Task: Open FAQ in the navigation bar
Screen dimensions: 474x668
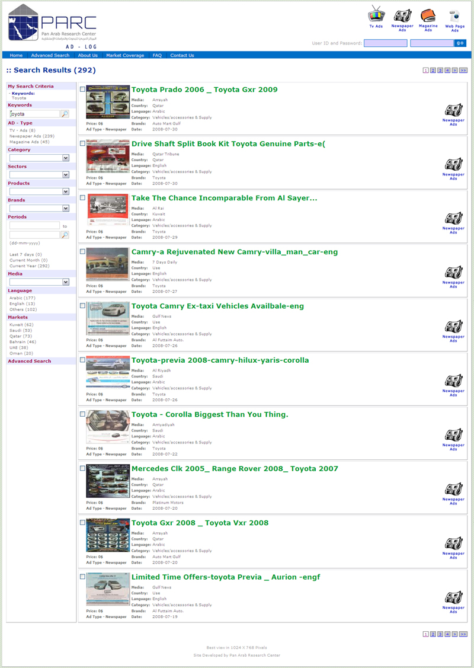Action: 157,55
